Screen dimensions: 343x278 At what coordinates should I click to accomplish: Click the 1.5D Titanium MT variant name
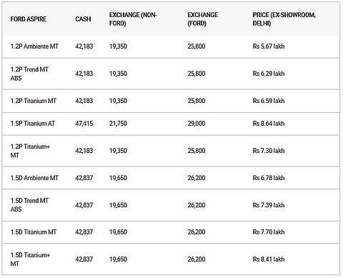[34, 232]
